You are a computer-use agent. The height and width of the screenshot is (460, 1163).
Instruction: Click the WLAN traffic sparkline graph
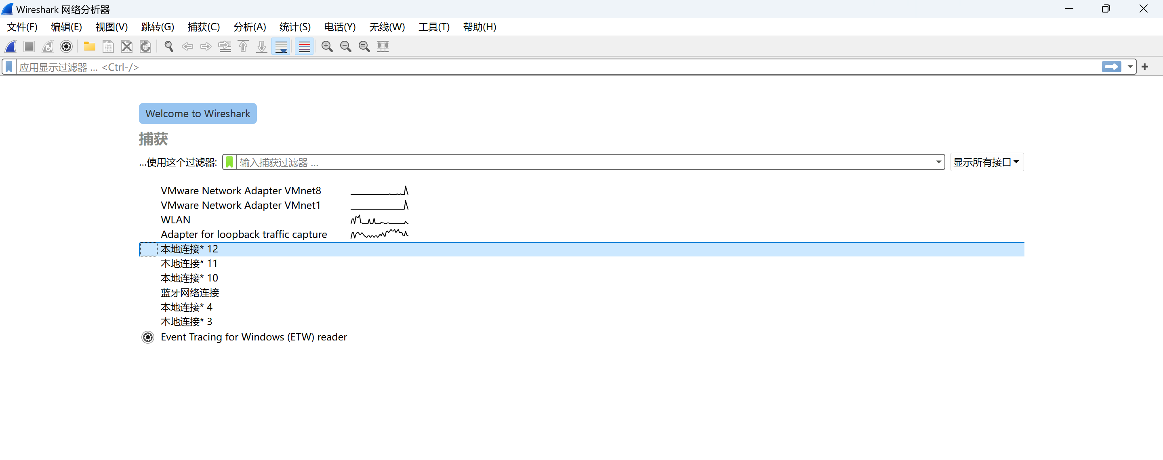pos(379,220)
